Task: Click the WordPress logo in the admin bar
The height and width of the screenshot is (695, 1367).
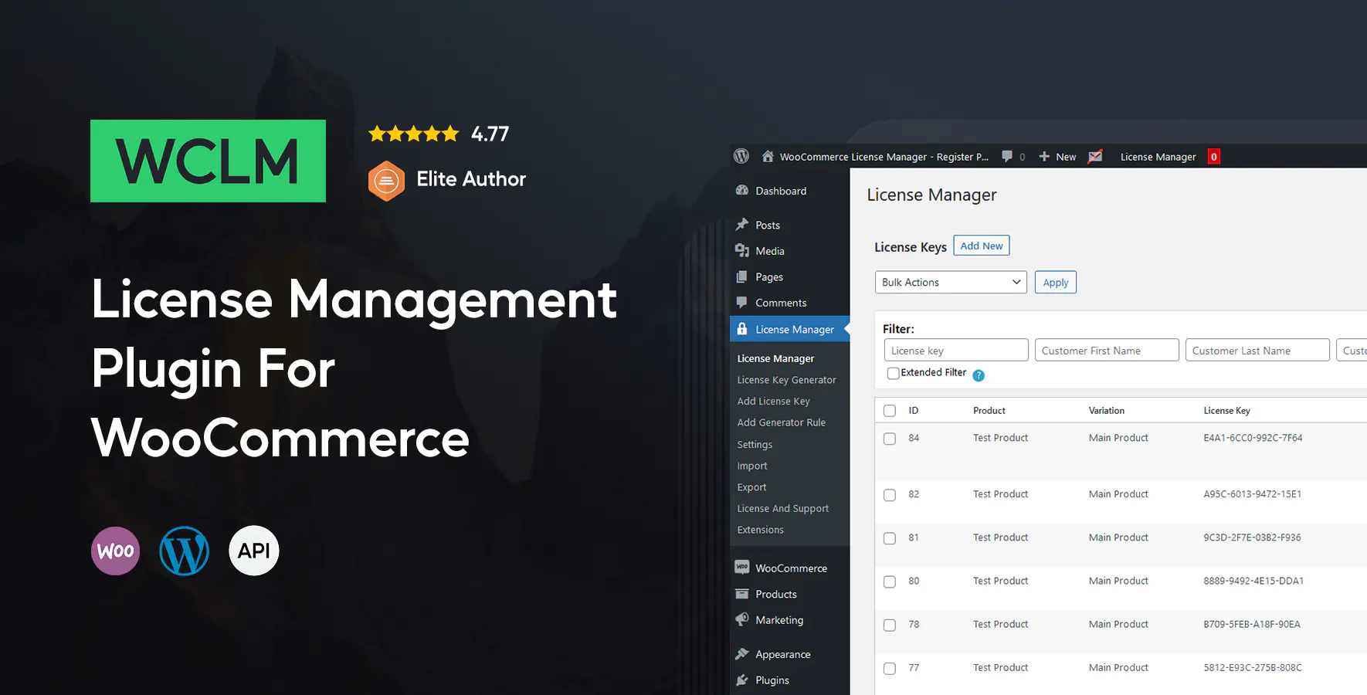Action: [x=741, y=156]
